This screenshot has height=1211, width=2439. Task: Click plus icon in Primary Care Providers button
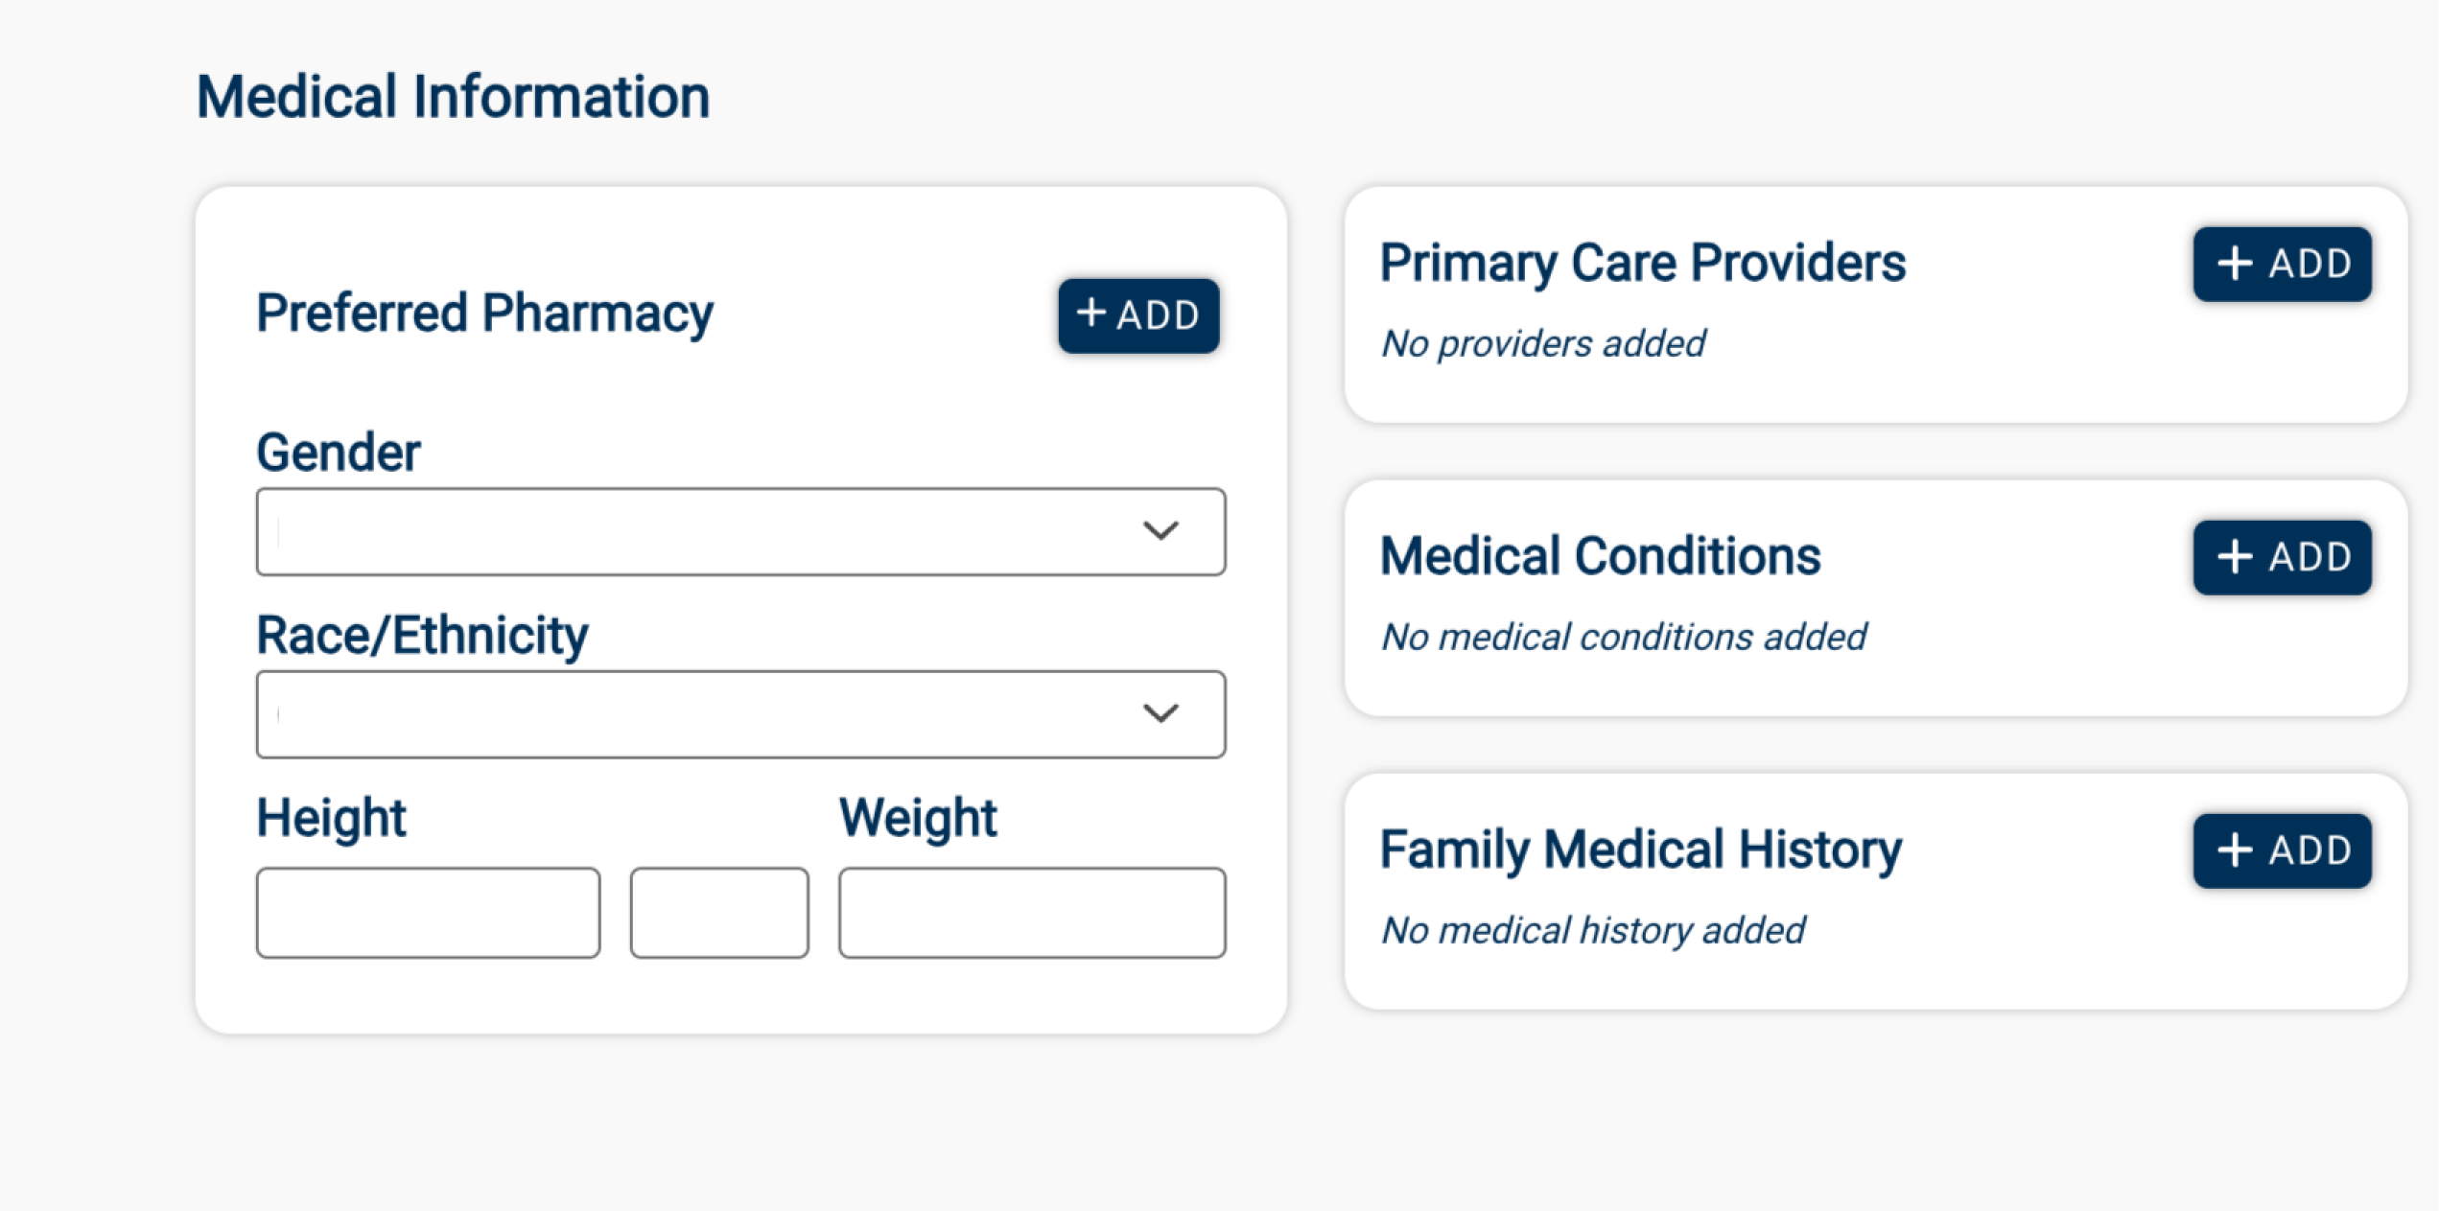2235,264
